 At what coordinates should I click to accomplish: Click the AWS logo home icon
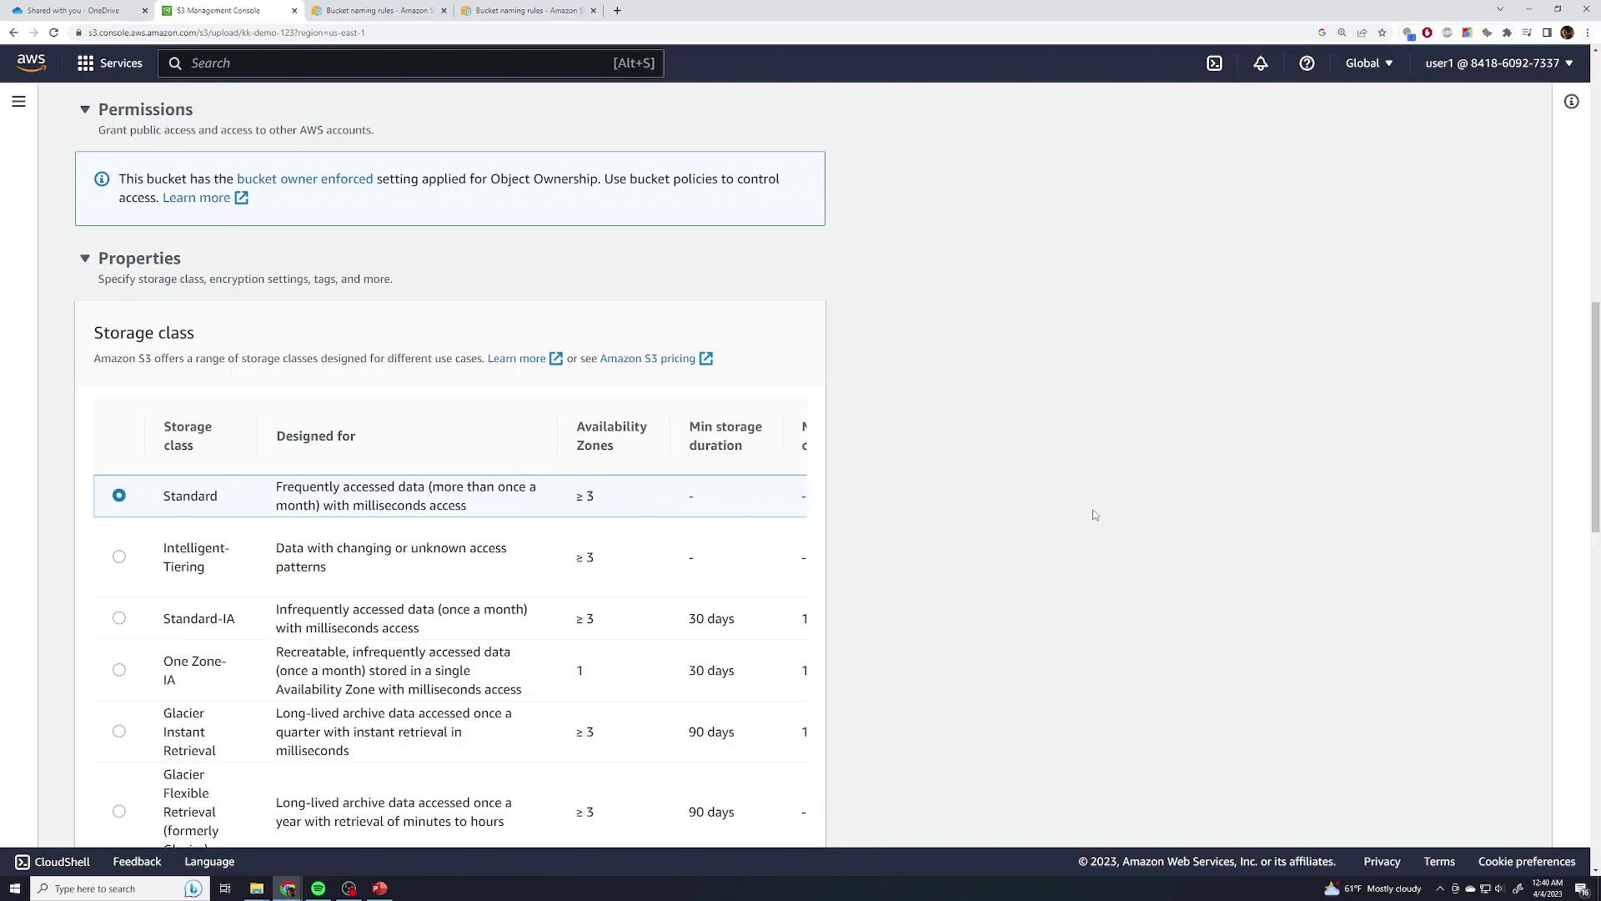[32, 63]
